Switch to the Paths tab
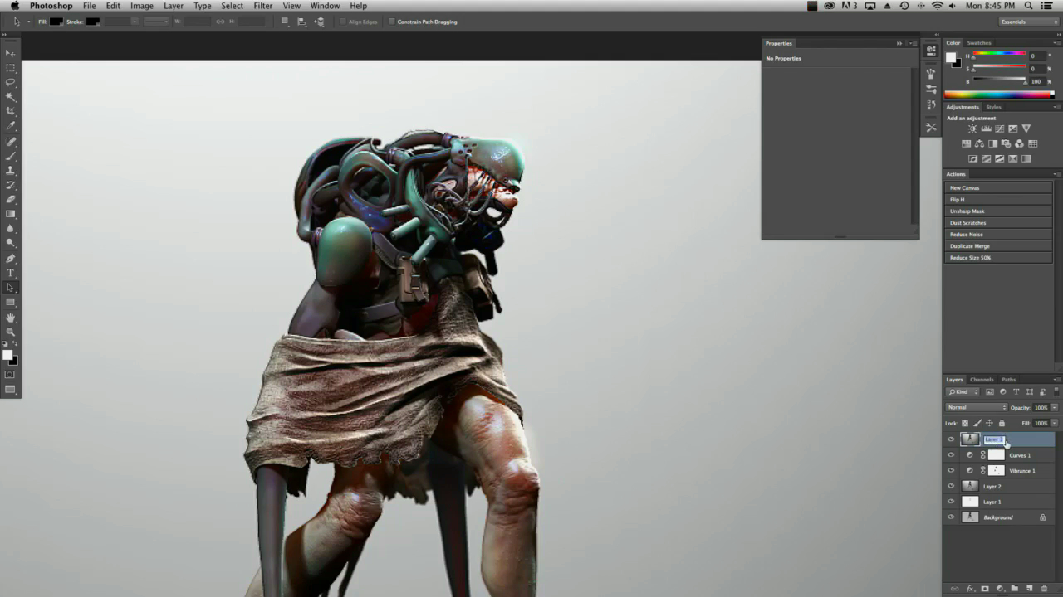 pos(1008,380)
